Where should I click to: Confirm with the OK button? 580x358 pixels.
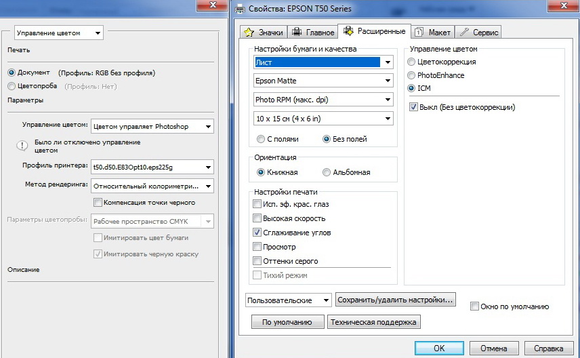[439, 348]
